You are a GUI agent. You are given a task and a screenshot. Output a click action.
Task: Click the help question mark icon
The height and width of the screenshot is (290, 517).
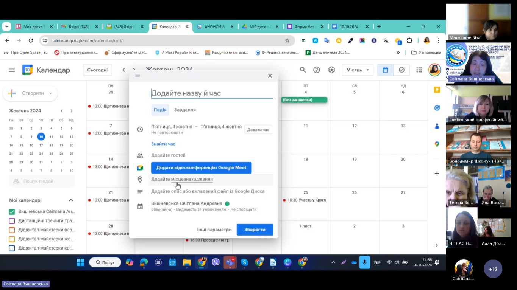click(x=317, y=70)
